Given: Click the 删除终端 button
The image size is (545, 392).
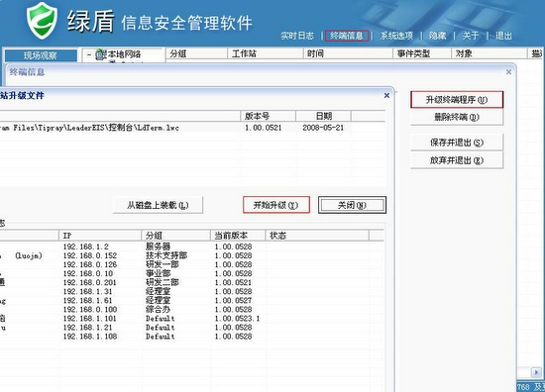Looking at the screenshot, I should (457, 117).
